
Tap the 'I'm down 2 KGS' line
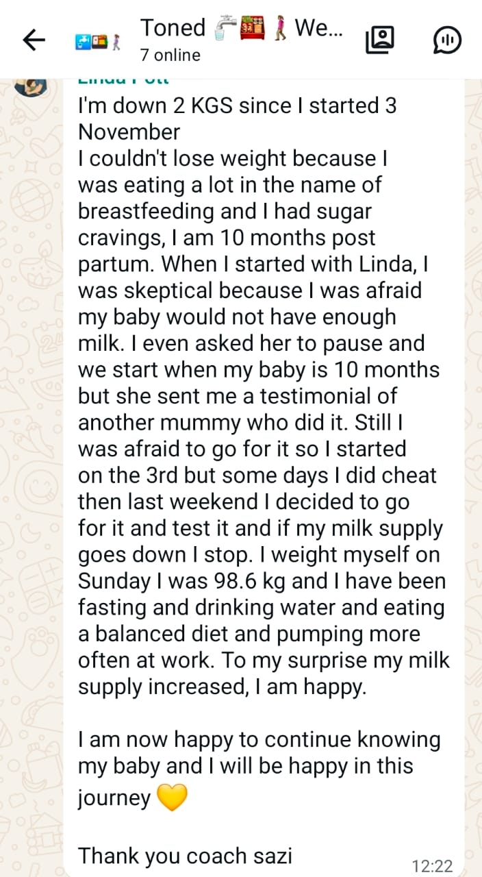point(237,106)
